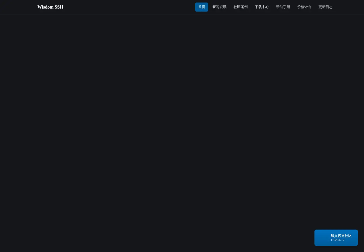Visit the 下载中心 download center
The height and width of the screenshot is (252, 364).
[x=262, y=7]
